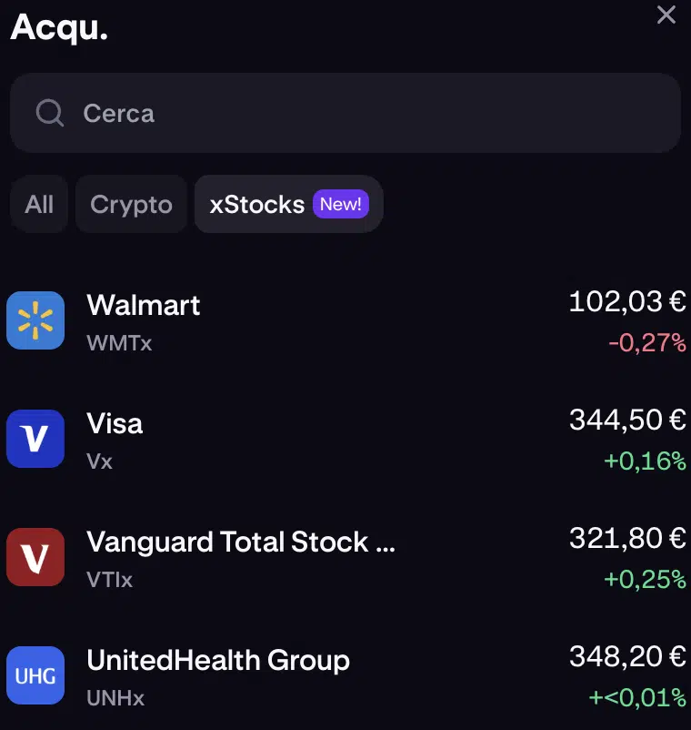This screenshot has width=691, height=730.
Task: Click the Visa logo icon
Action: (35, 439)
